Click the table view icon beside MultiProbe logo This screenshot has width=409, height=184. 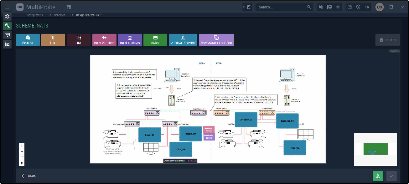pyautogui.click(x=69, y=7)
